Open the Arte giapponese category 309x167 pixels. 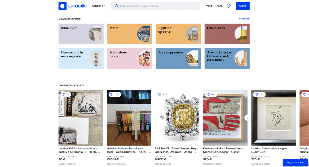click(178, 58)
